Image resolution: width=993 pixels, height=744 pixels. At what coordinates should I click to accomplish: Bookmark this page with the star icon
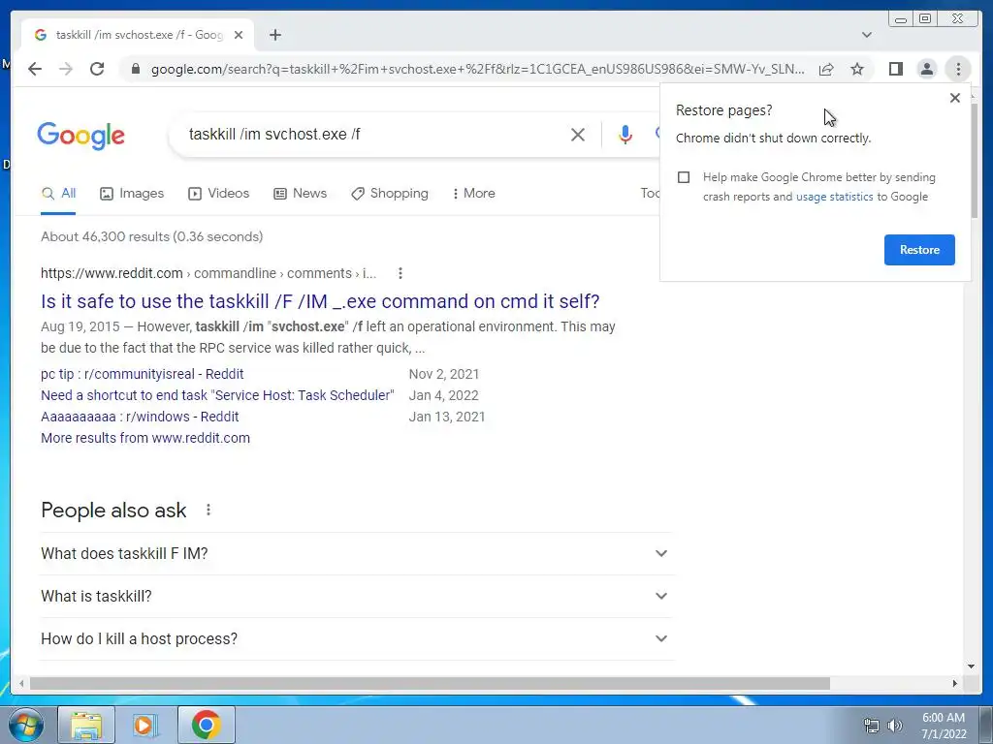(857, 69)
